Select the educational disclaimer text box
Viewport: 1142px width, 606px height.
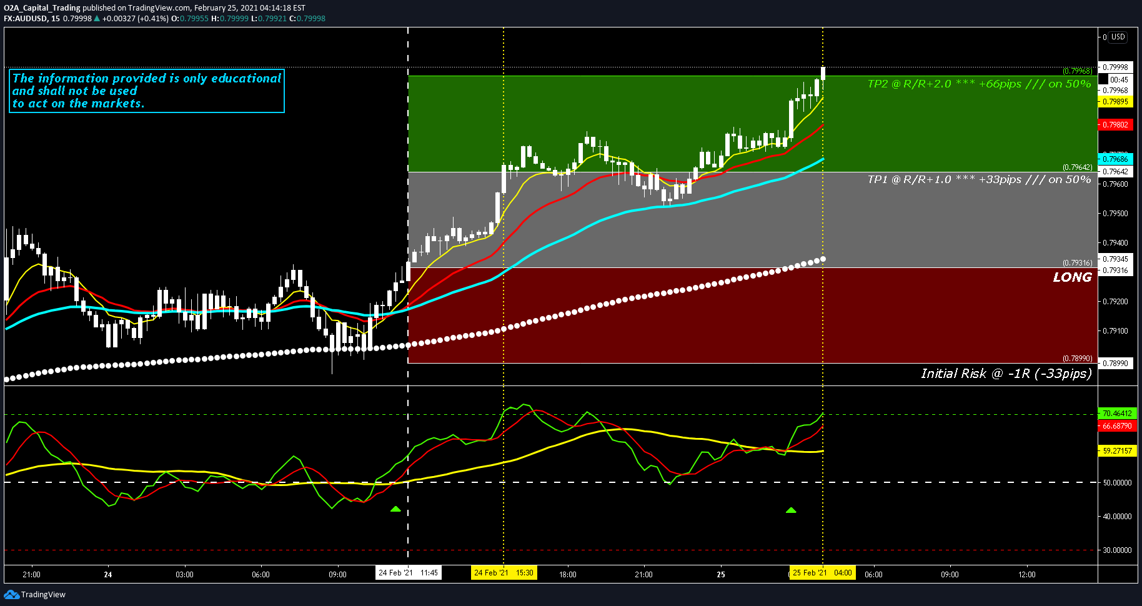point(147,91)
